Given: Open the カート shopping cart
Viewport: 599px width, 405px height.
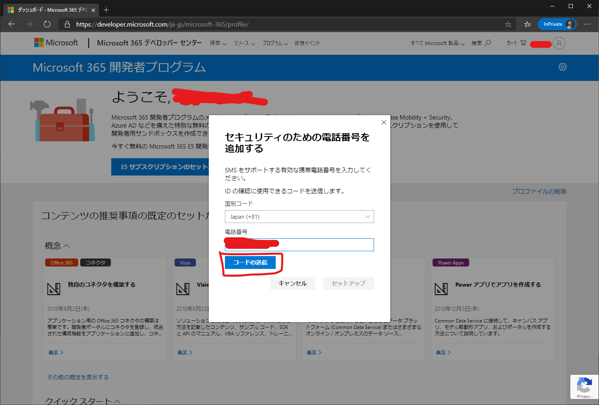Looking at the screenshot, I should [x=516, y=43].
